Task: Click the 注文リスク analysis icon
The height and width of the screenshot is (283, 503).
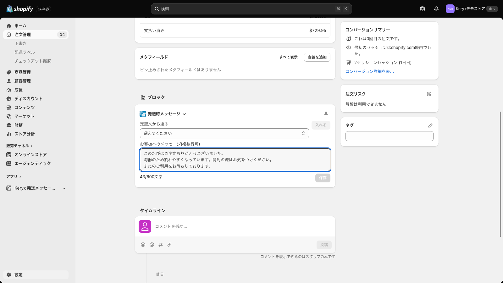Action: (429, 94)
